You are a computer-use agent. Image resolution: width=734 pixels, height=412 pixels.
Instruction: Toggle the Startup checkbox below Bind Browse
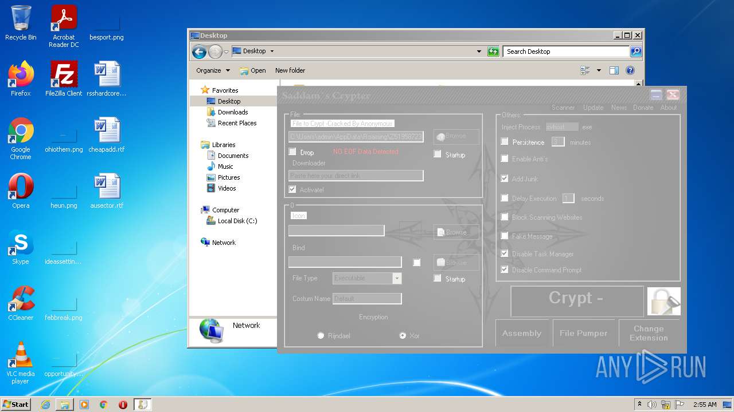pyautogui.click(x=438, y=278)
